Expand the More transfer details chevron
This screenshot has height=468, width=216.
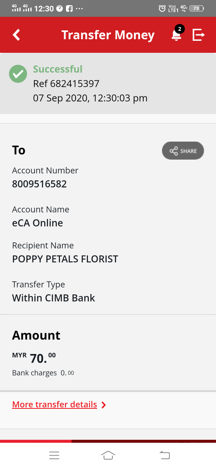tap(104, 405)
